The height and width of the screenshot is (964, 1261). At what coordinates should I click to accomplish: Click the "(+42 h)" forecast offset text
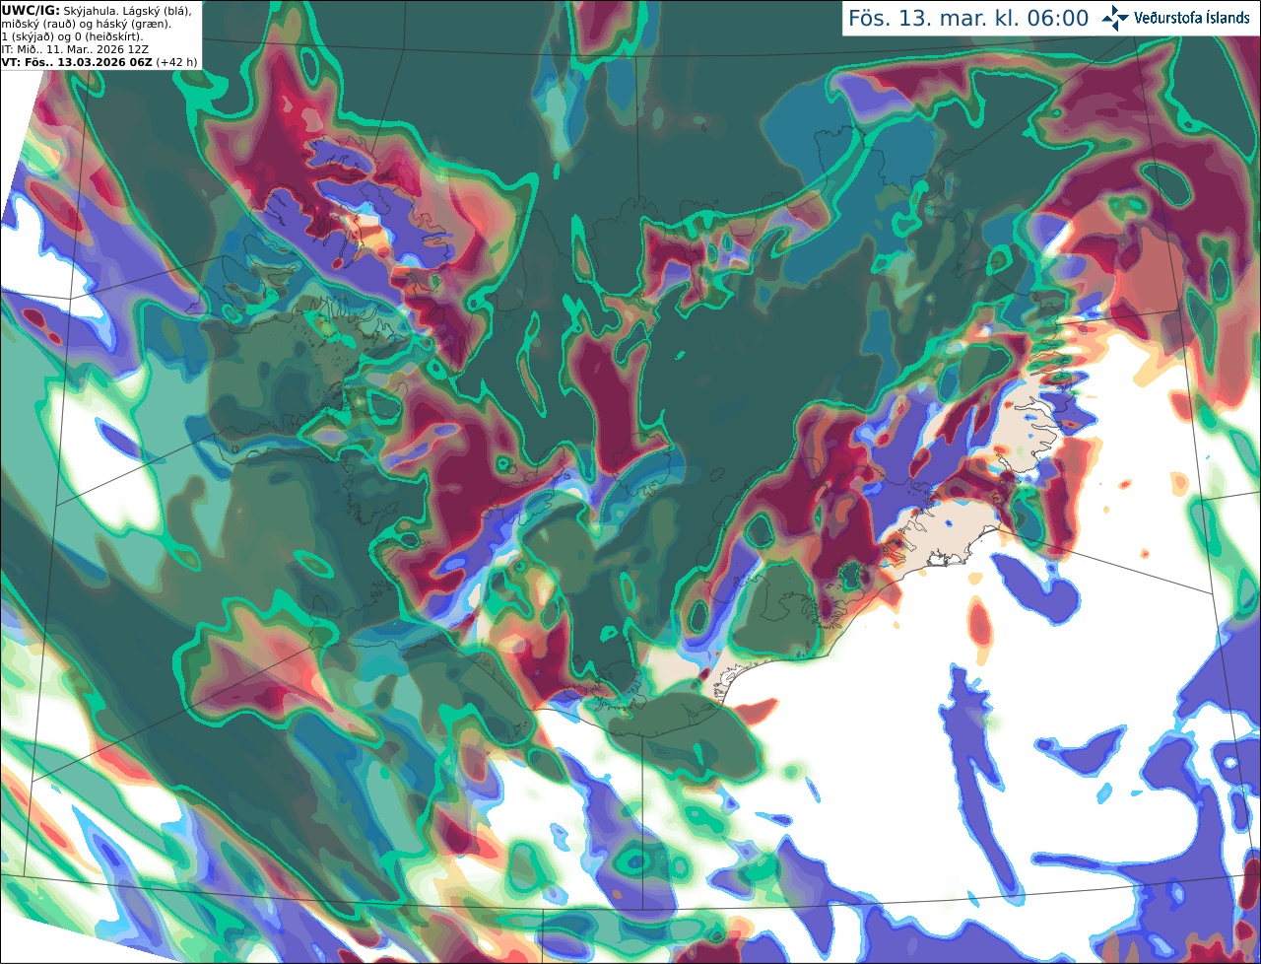click(x=176, y=62)
